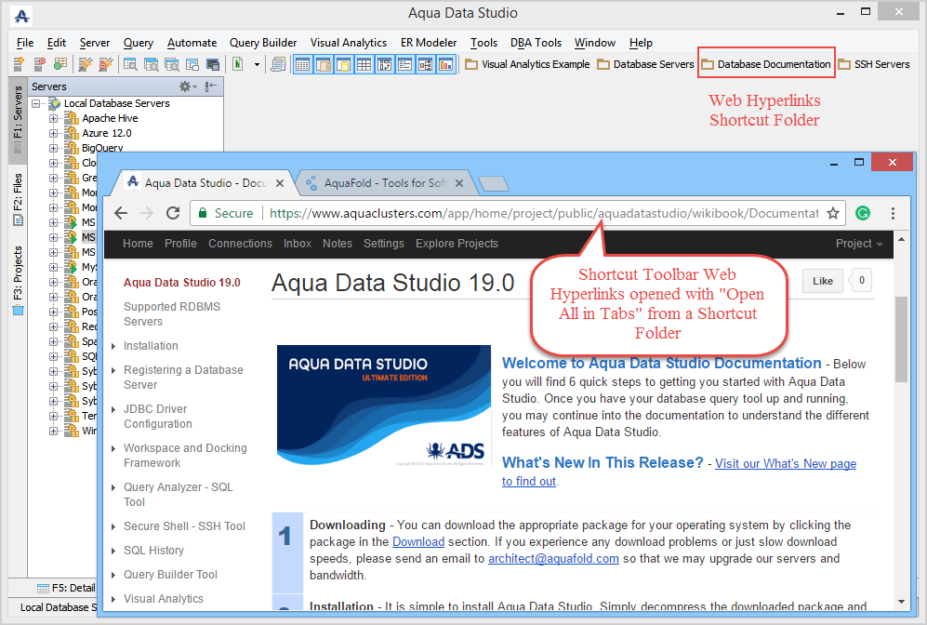
Task: Open the DBA Tools menu
Action: pos(536,43)
